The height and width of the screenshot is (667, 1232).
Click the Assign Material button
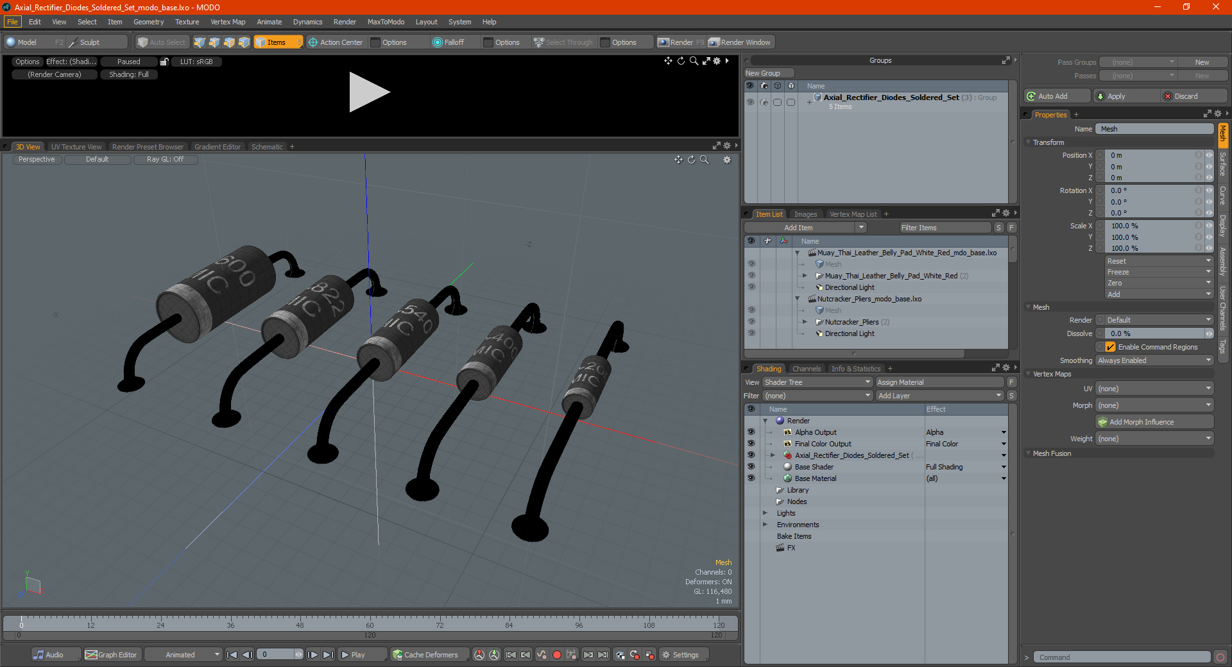[939, 382]
